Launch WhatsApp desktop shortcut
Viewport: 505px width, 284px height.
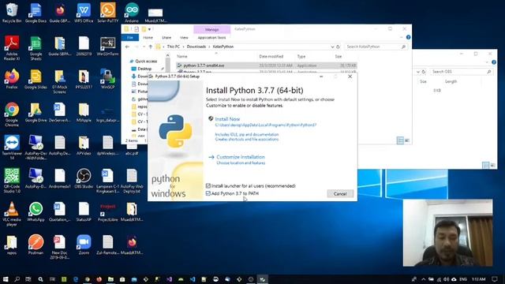[x=36, y=212]
